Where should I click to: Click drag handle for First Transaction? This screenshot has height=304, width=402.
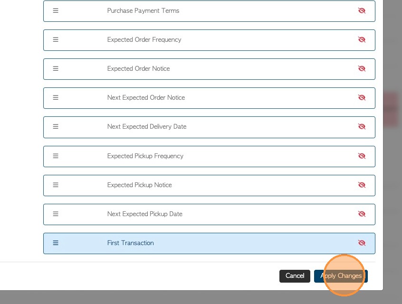[x=56, y=243]
